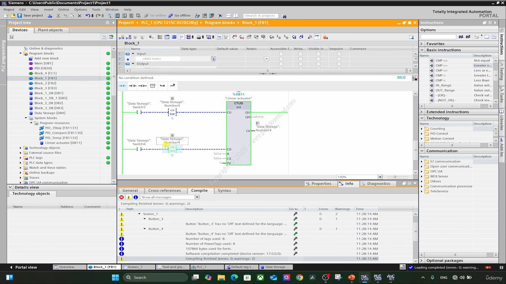
Task: Tick Setpoint checkbox in Input row
Action: pos(339,54)
